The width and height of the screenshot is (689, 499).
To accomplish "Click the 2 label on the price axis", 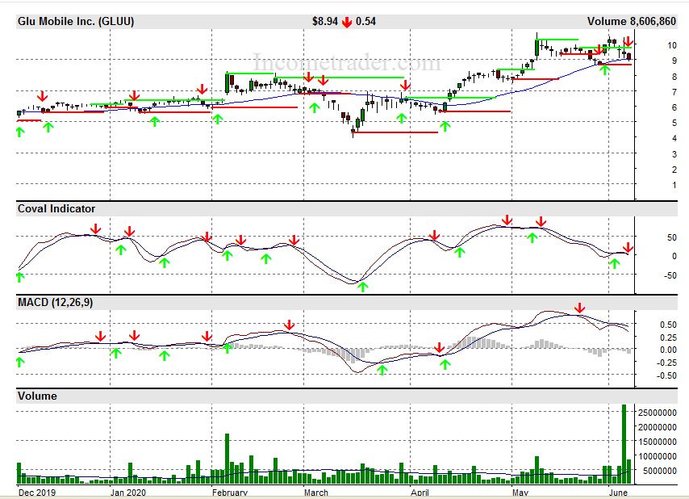I will [674, 170].
